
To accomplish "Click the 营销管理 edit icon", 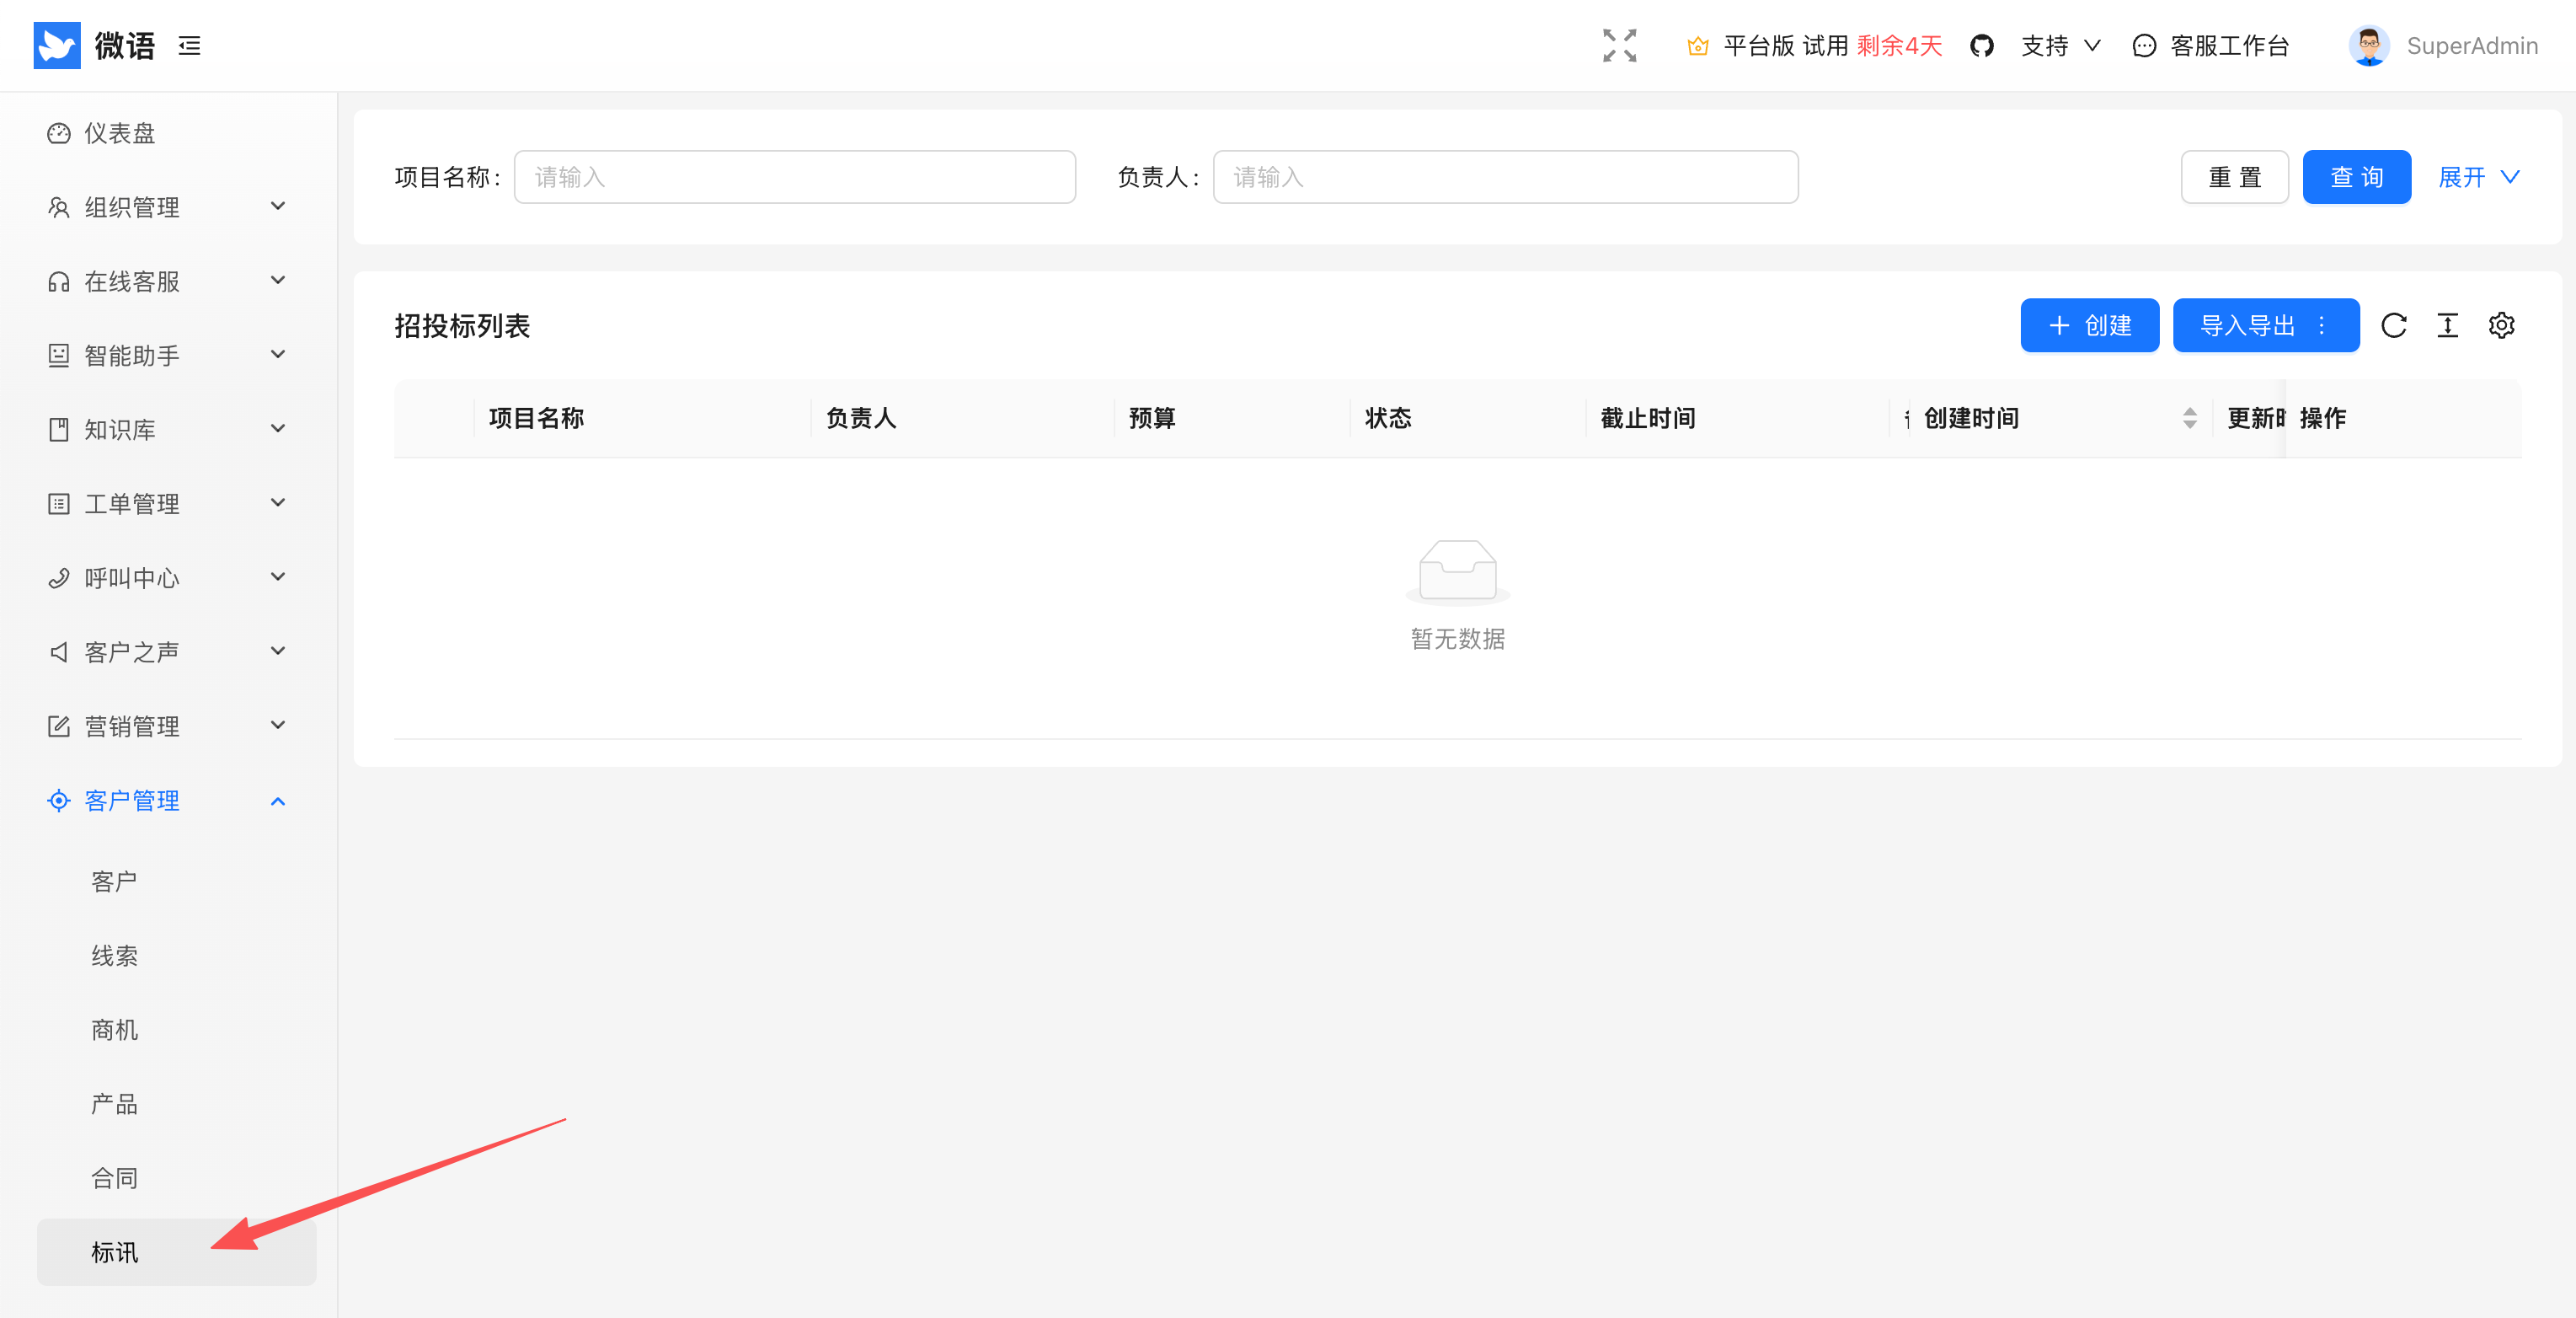I will [59, 726].
